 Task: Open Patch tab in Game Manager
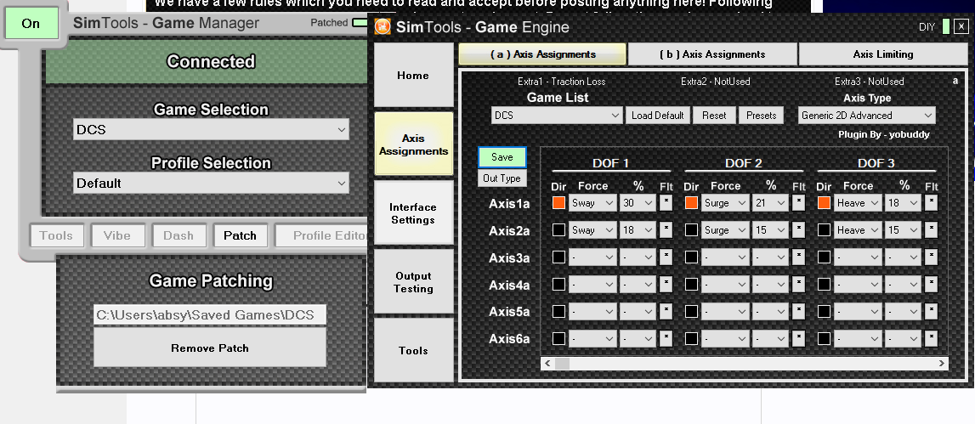coord(240,235)
